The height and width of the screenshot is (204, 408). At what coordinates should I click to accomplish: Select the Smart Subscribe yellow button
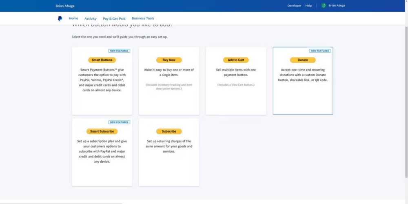pyautogui.click(x=102, y=131)
